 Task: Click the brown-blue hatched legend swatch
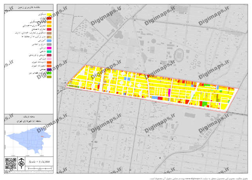tap(49, 33)
